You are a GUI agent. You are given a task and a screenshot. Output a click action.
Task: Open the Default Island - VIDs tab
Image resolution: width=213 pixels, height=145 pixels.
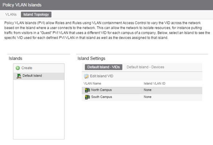[104, 67]
